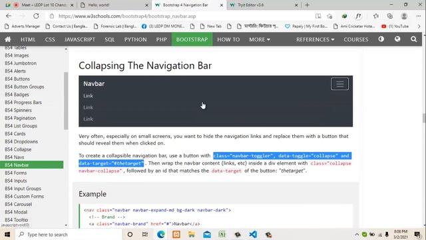This screenshot has height=240, width=426.
Task: Open BS4 Images sidebar link
Action: click(x=17, y=55)
